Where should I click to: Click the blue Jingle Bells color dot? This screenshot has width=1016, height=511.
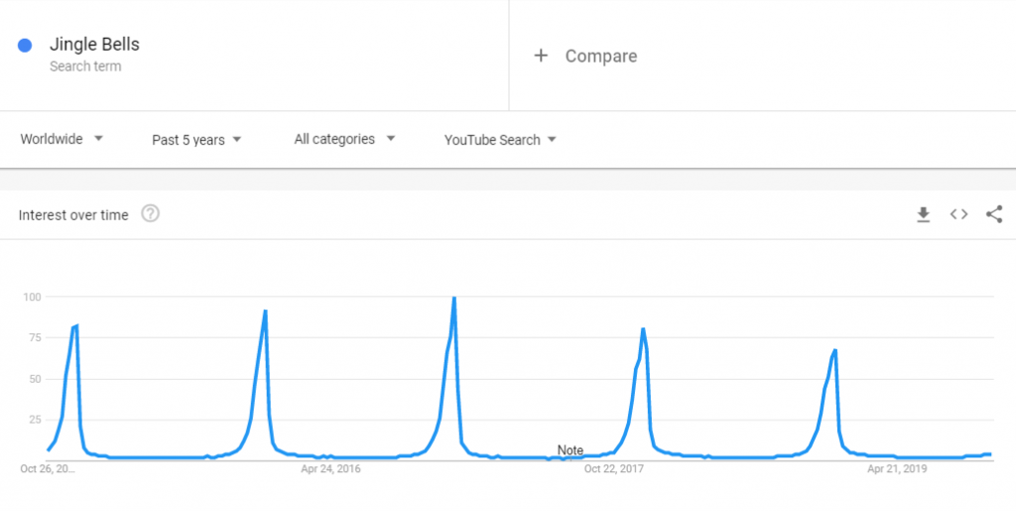click(x=25, y=46)
